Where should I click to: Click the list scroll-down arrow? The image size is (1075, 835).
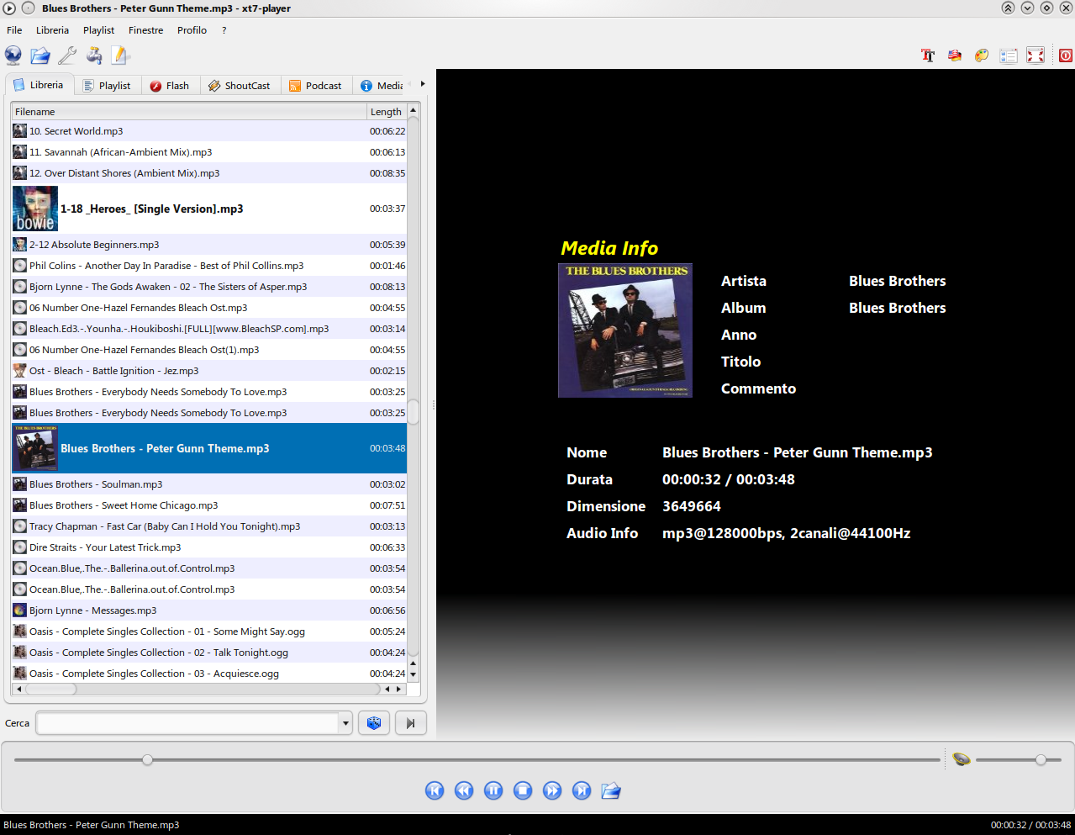[x=414, y=674]
